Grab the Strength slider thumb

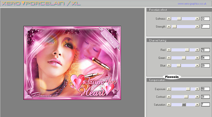175,27
